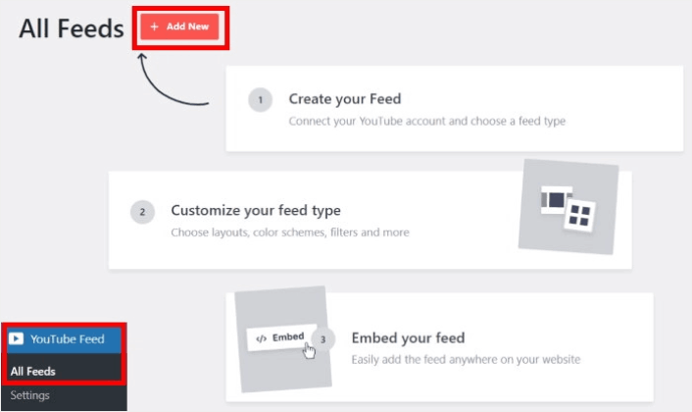Click the plus icon in Add New
This screenshot has width=692, height=412.
tap(154, 26)
